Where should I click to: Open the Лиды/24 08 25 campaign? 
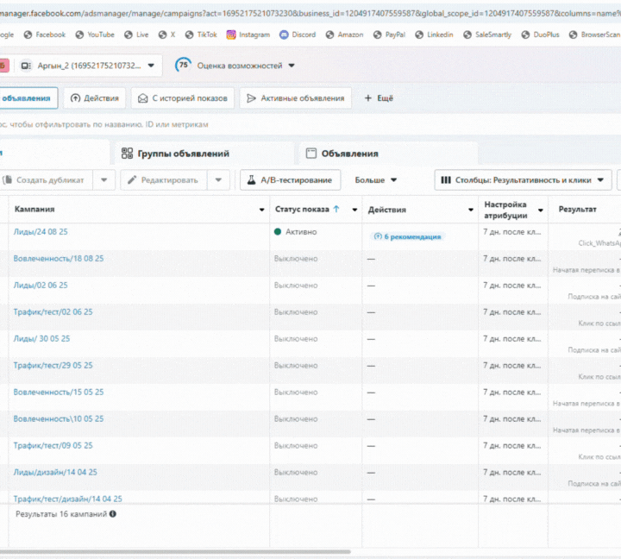[41, 232]
